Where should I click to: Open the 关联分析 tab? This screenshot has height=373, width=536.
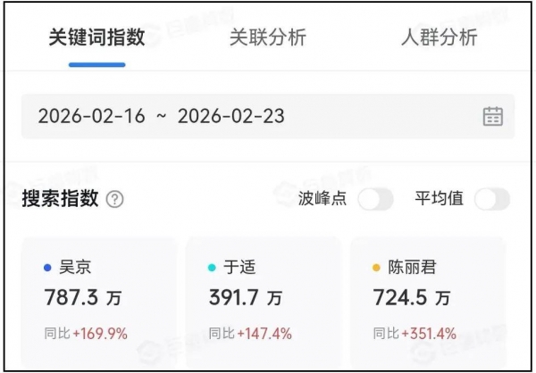(267, 37)
